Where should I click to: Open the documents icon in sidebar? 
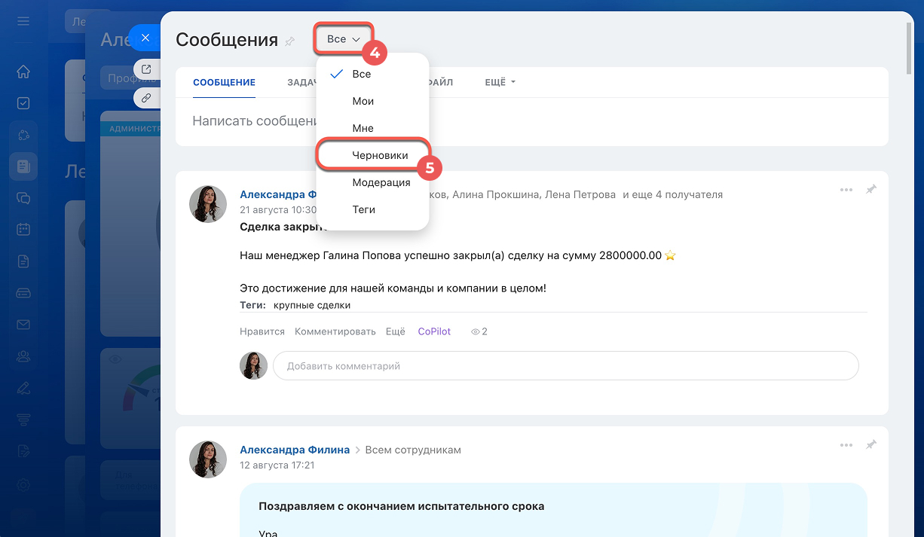click(x=23, y=261)
